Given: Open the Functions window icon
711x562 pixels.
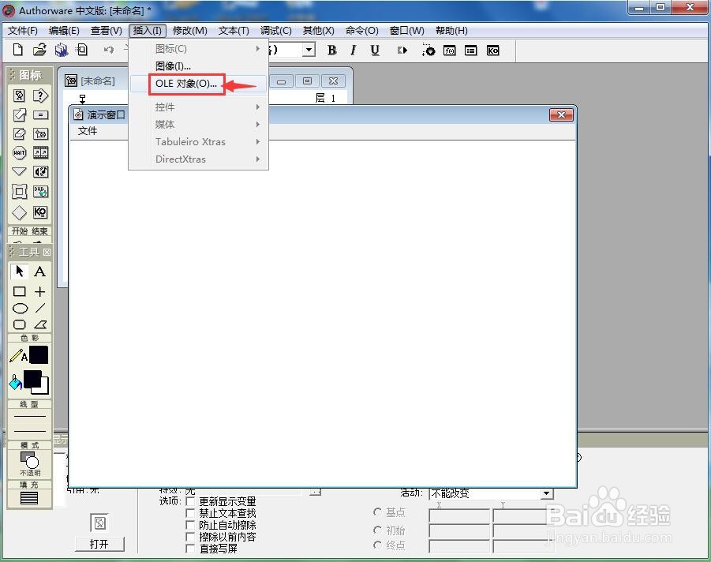Looking at the screenshot, I should coord(449,51).
